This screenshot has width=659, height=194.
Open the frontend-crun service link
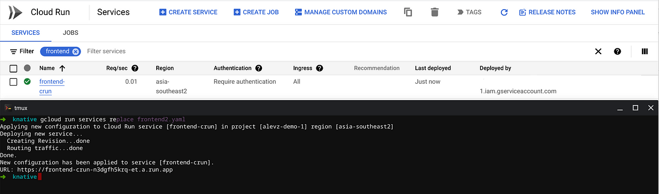click(52, 87)
